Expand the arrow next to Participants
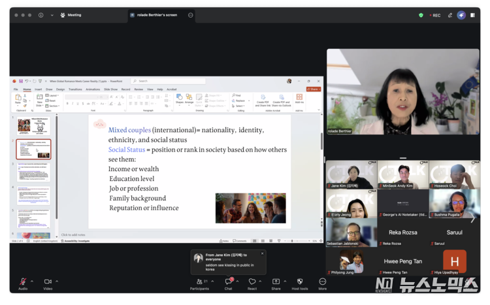490x305 pixels. (x=213, y=281)
